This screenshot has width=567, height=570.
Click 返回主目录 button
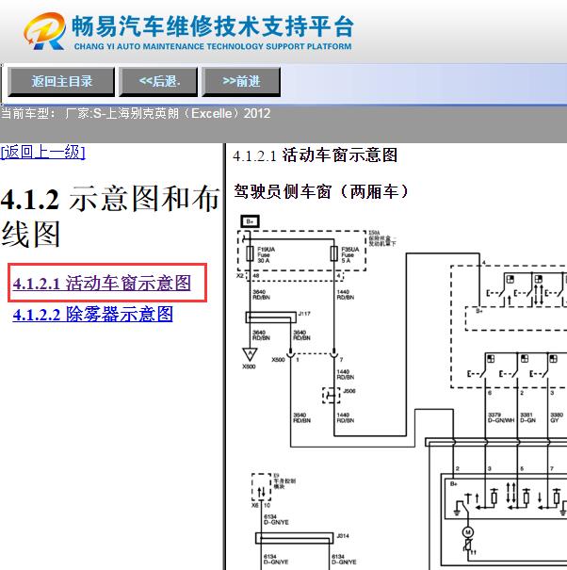pos(61,81)
